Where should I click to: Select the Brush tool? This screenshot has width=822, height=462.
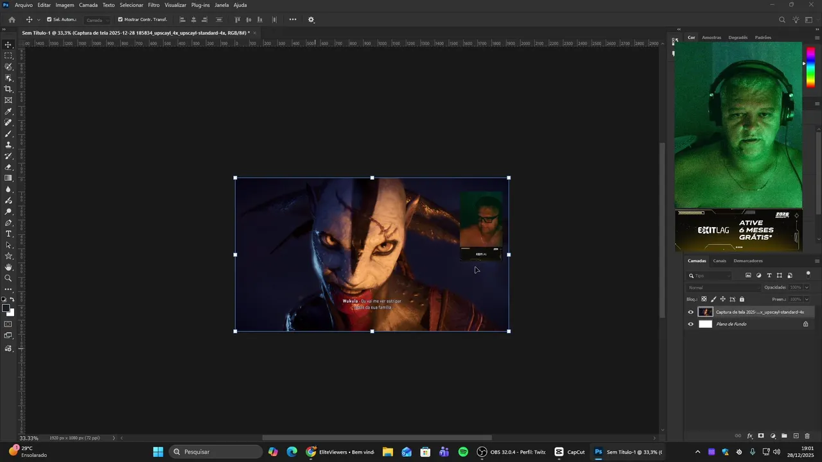(8, 133)
